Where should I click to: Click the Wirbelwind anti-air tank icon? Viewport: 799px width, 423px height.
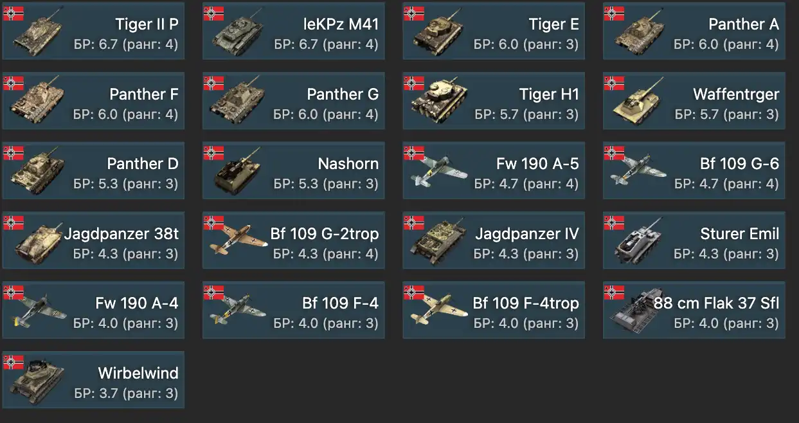click(38, 381)
